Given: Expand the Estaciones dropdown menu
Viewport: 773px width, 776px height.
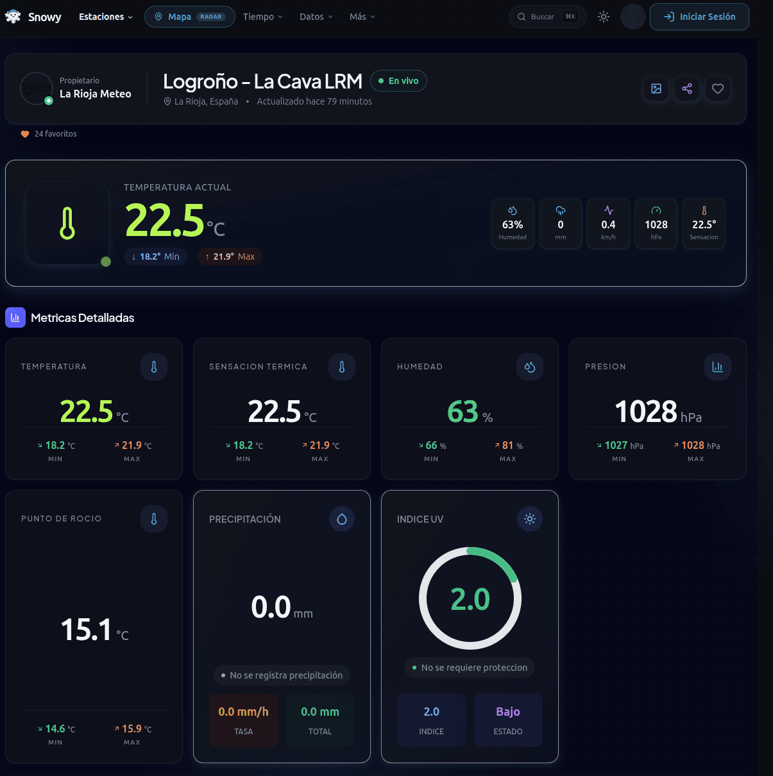Looking at the screenshot, I should click(x=106, y=17).
